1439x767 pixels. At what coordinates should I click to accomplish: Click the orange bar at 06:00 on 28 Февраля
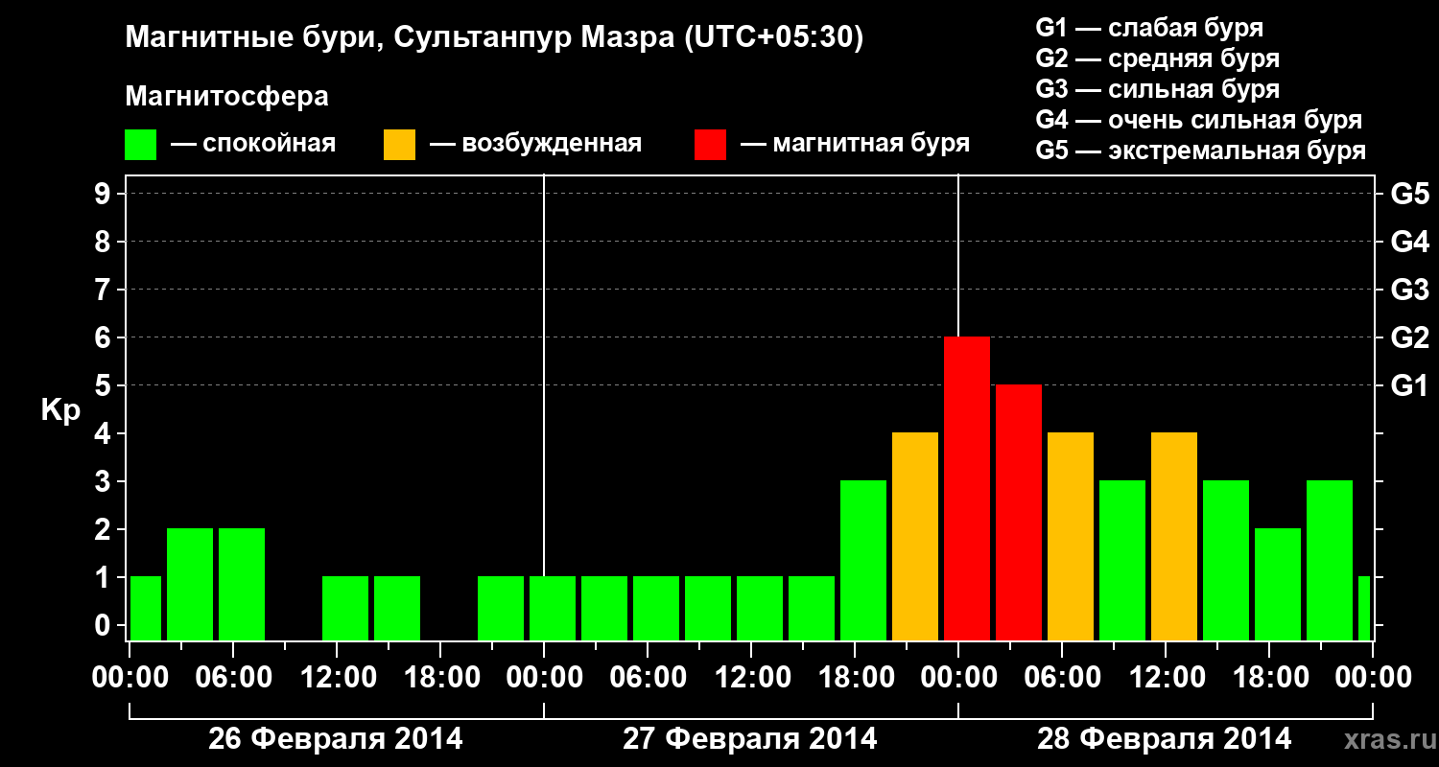(x=1071, y=537)
